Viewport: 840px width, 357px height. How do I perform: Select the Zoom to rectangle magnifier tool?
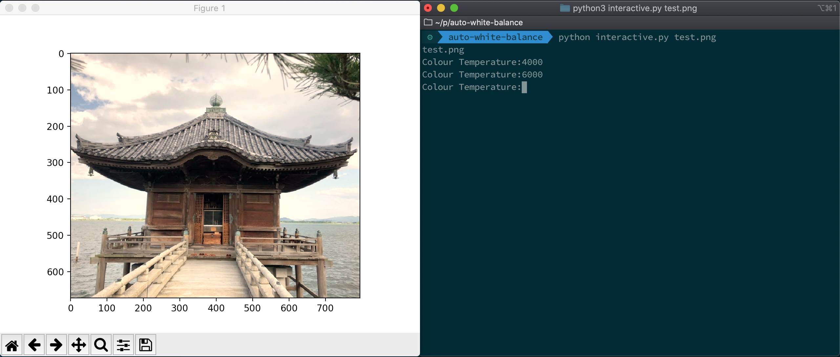pos(101,345)
